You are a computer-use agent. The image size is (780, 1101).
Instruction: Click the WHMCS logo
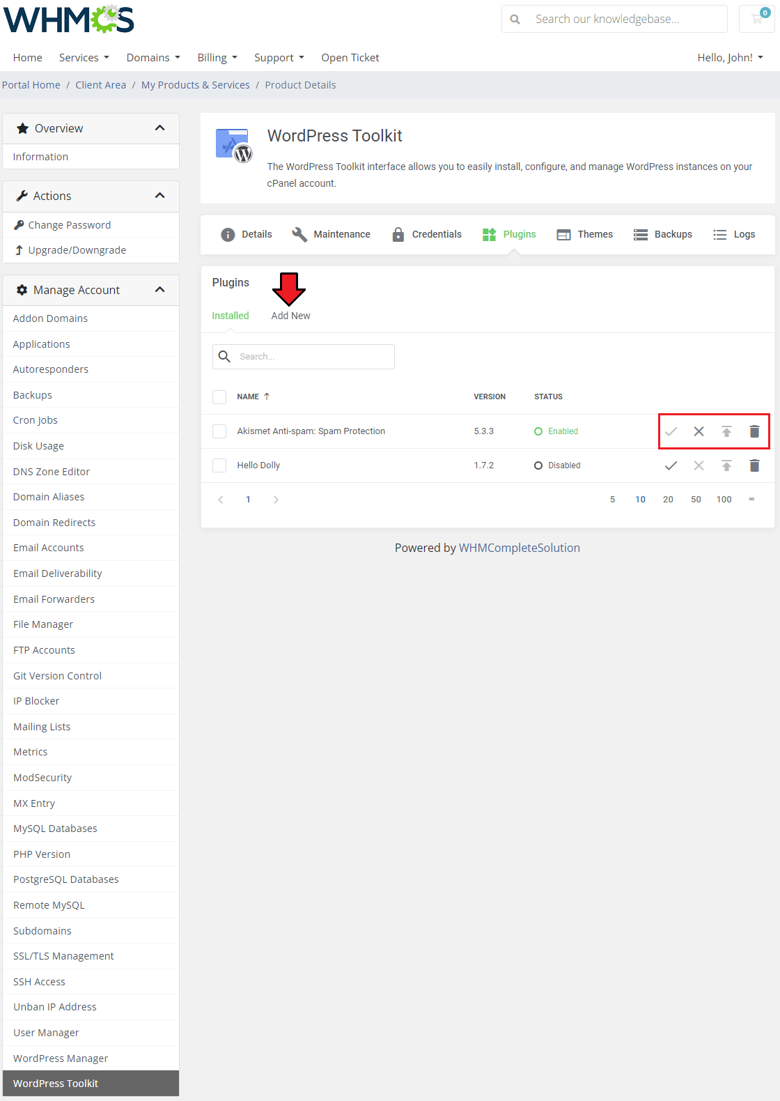coord(68,20)
